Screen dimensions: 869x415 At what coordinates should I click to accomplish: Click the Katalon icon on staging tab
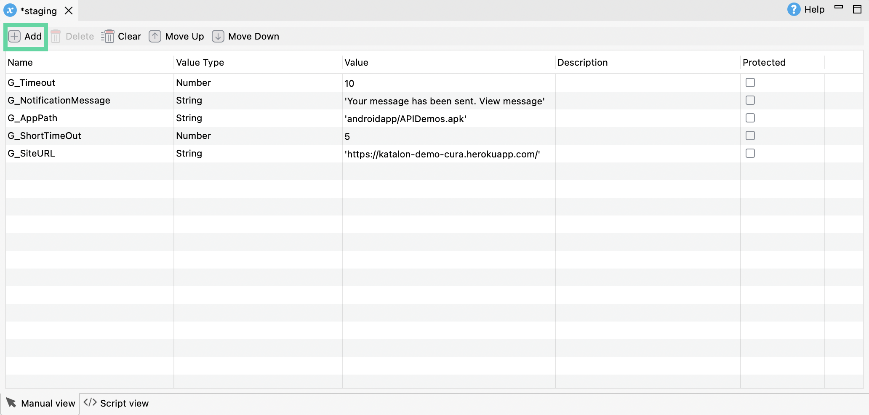tap(10, 11)
